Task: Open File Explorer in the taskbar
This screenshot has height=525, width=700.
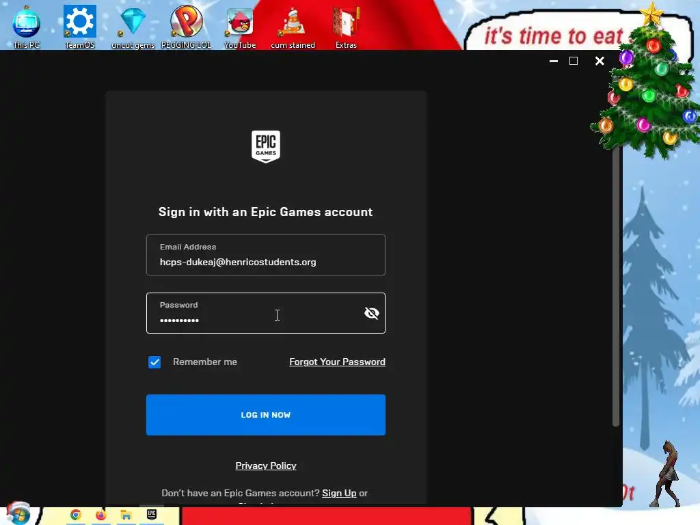Action: pyautogui.click(x=126, y=515)
